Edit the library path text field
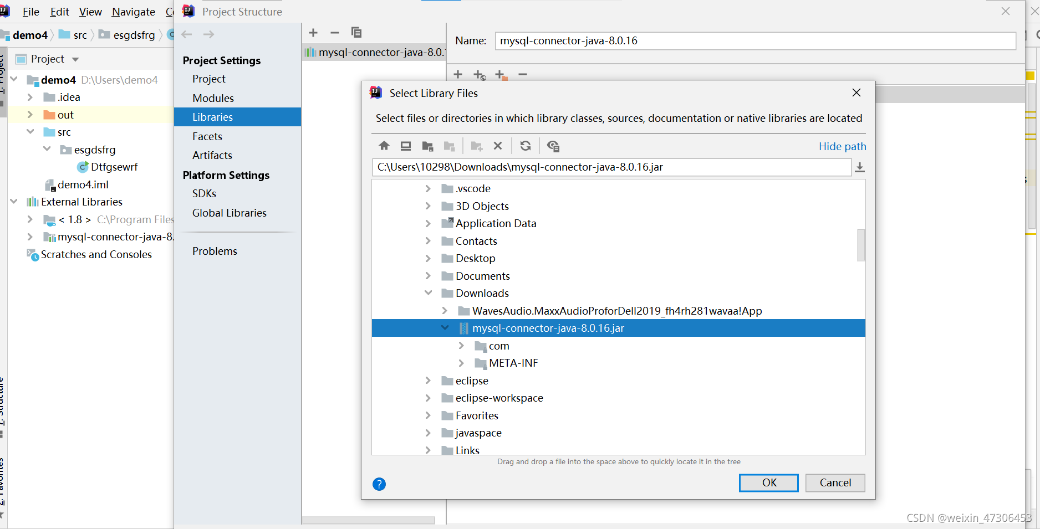This screenshot has width=1040, height=529. click(x=612, y=167)
